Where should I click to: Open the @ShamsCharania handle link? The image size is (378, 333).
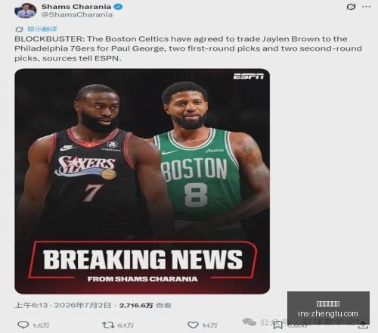click(77, 14)
